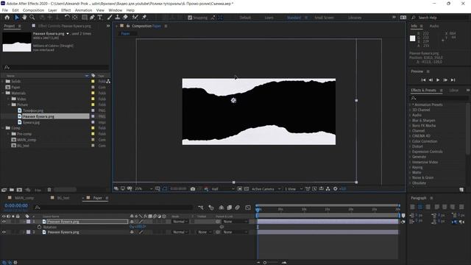The height and width of the screenshot is (265, 471).
Task: Select the Roto Brush tool
Action: coord(135,18)
